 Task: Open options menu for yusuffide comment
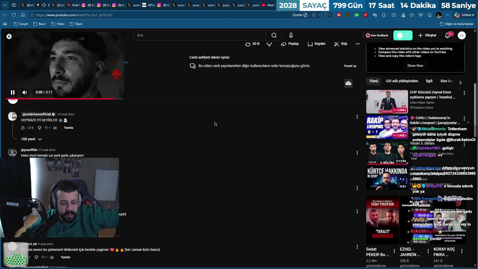357,152
